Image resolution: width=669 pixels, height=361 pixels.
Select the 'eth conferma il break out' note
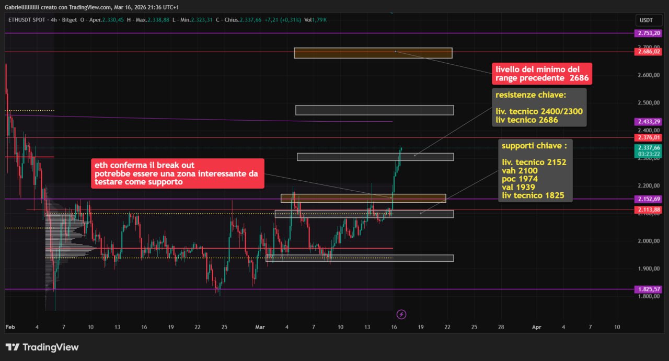click(177, 173)
